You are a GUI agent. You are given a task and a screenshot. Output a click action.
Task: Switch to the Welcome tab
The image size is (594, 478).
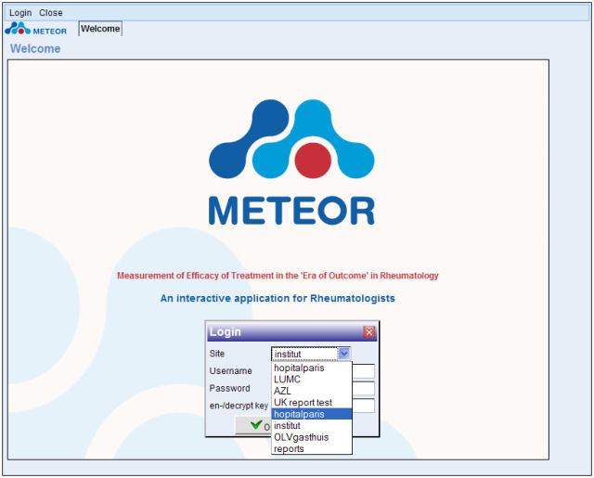pos(100,29)
